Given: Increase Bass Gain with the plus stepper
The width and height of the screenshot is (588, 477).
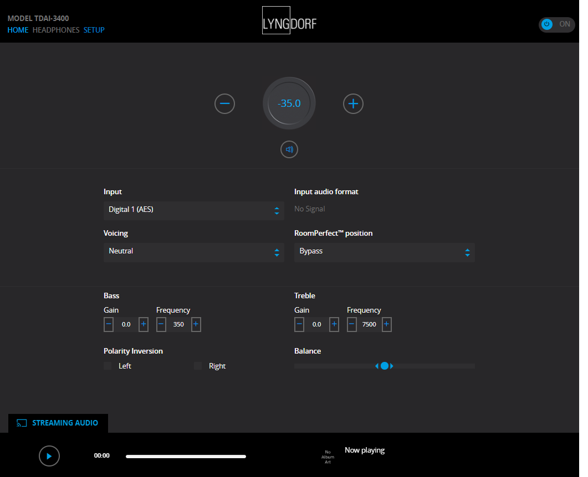Looking at the screenshot, I should pyautogui.click(x=144, y=324).
